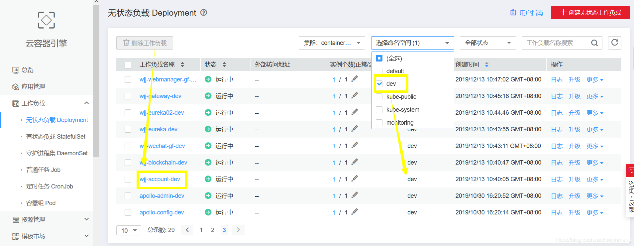Edit instance count pencil for wjj-webmanager-gf row
This screenshot has height=246, width=634.
coord(355,79)
